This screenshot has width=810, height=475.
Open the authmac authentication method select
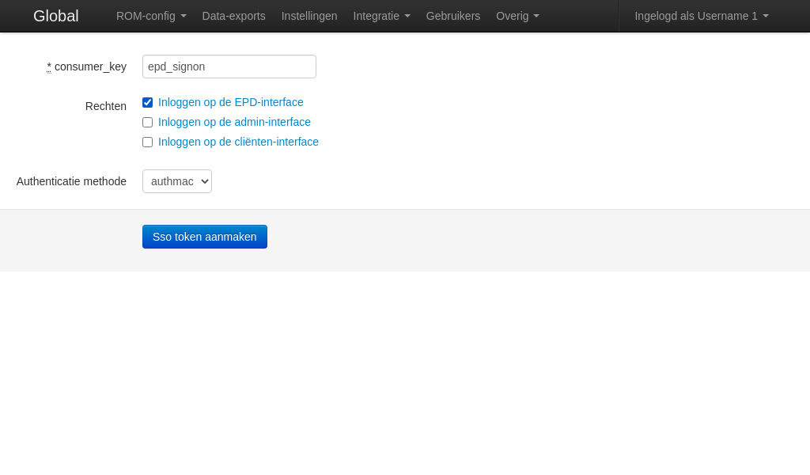(x=177, y=181)
